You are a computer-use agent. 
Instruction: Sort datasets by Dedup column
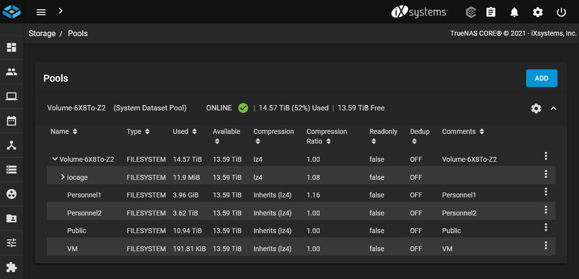click(420, 136)
